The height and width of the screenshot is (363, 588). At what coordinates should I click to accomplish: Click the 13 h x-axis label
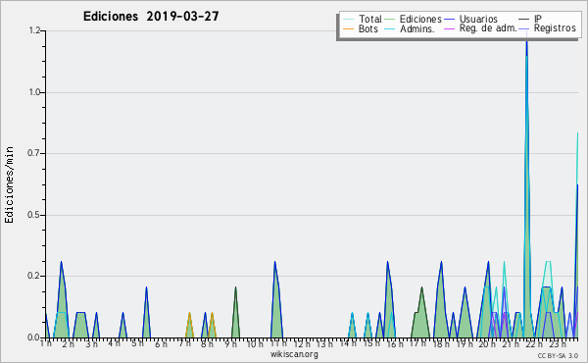(324, 343)
